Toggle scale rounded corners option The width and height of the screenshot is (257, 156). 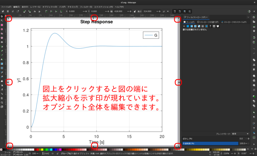click(180, 11)
